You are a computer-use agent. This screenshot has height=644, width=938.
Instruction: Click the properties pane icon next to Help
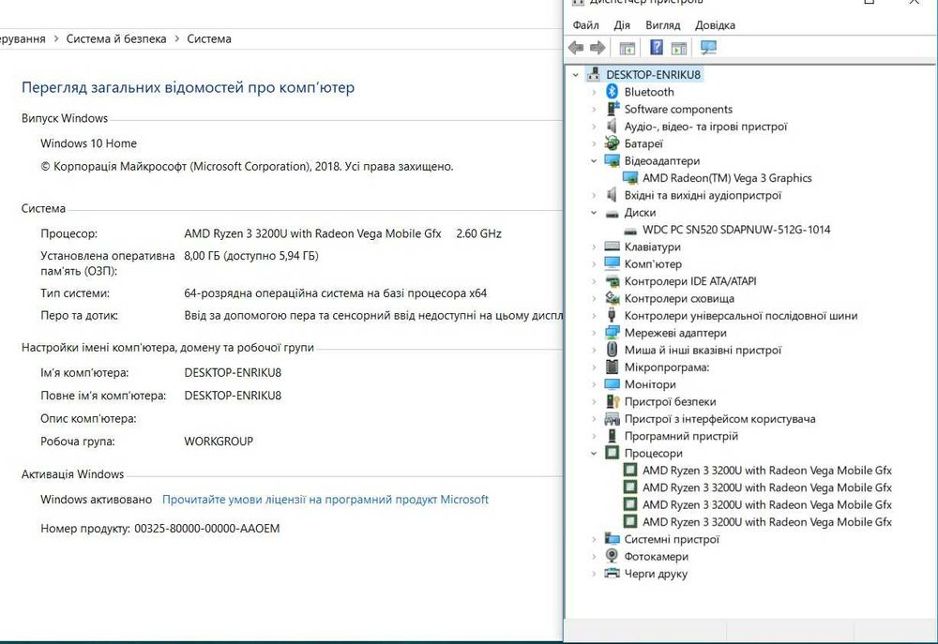[679, 48]
